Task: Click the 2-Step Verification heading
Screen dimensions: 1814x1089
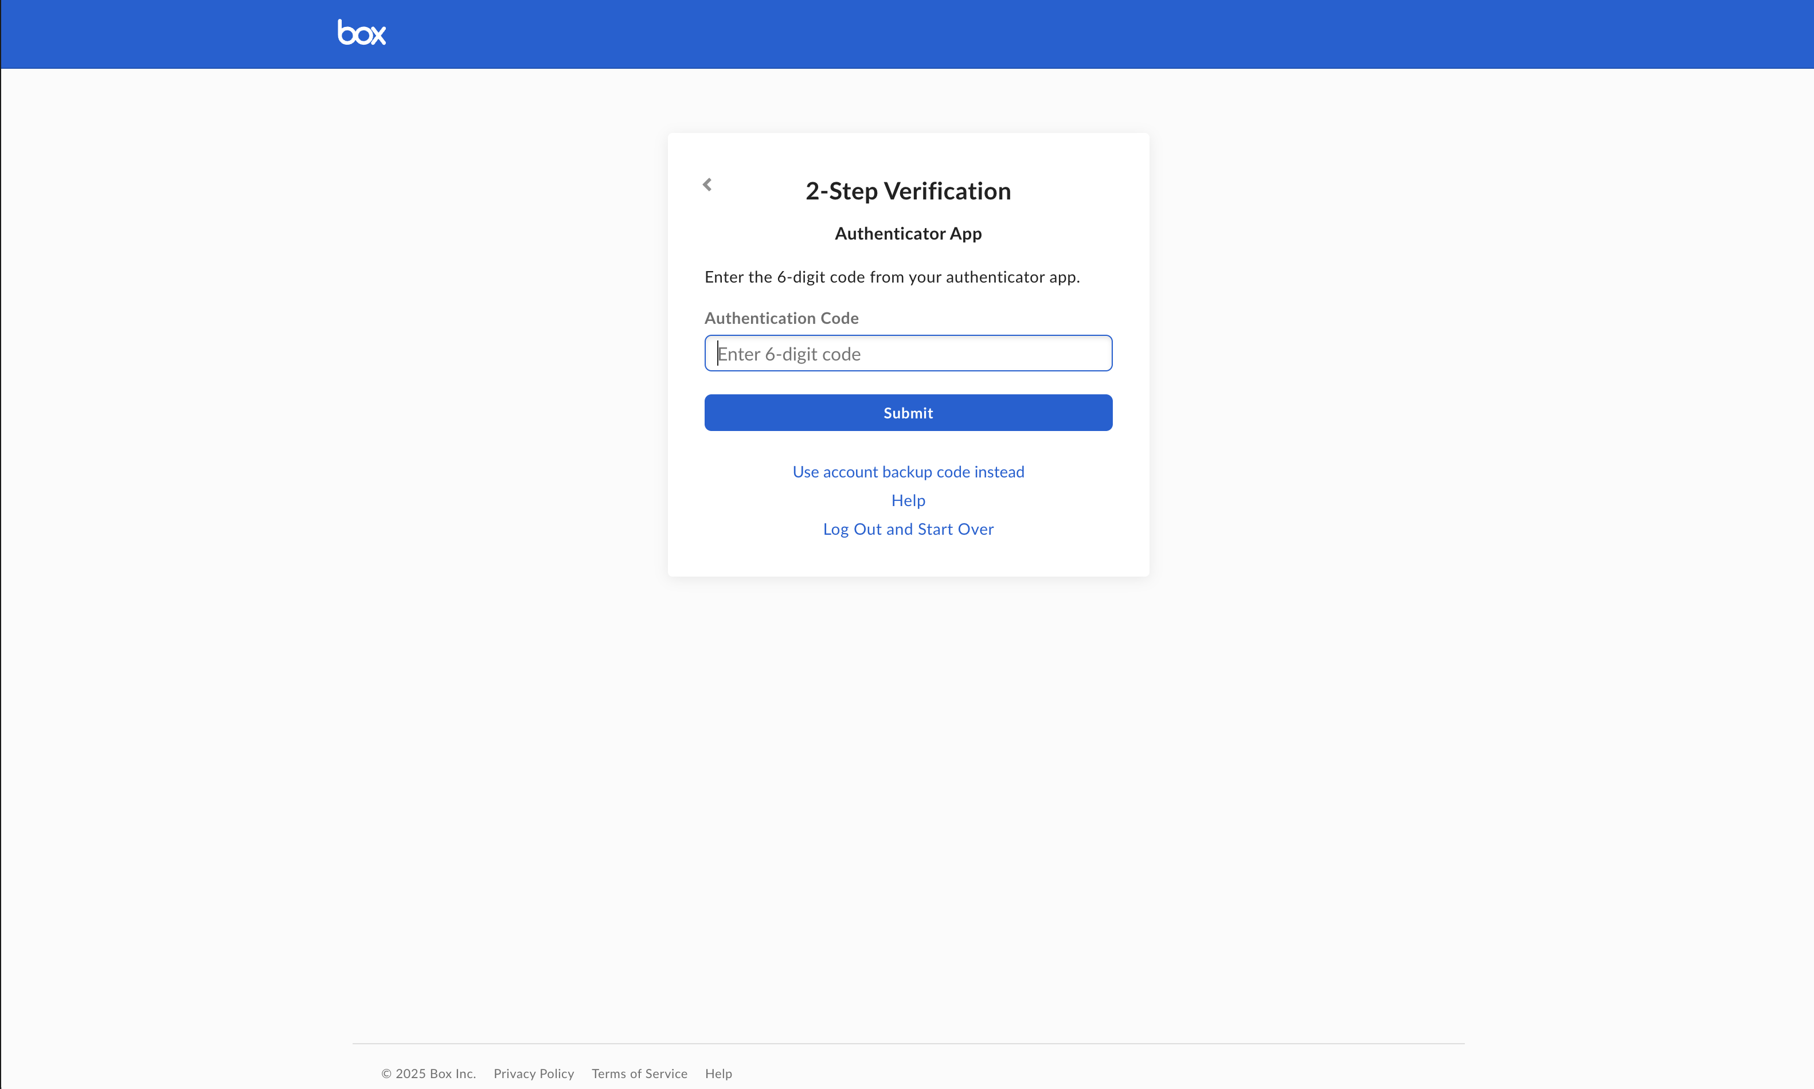Action: [x=908, y=191]
